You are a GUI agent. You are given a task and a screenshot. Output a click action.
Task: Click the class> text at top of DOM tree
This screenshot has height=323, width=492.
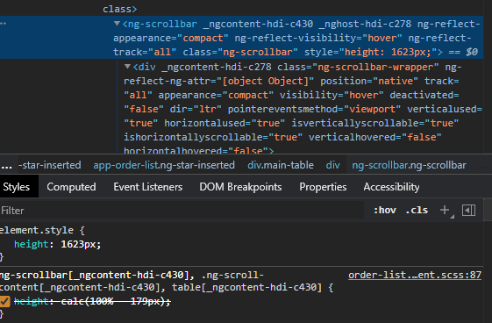pos(120,9)
